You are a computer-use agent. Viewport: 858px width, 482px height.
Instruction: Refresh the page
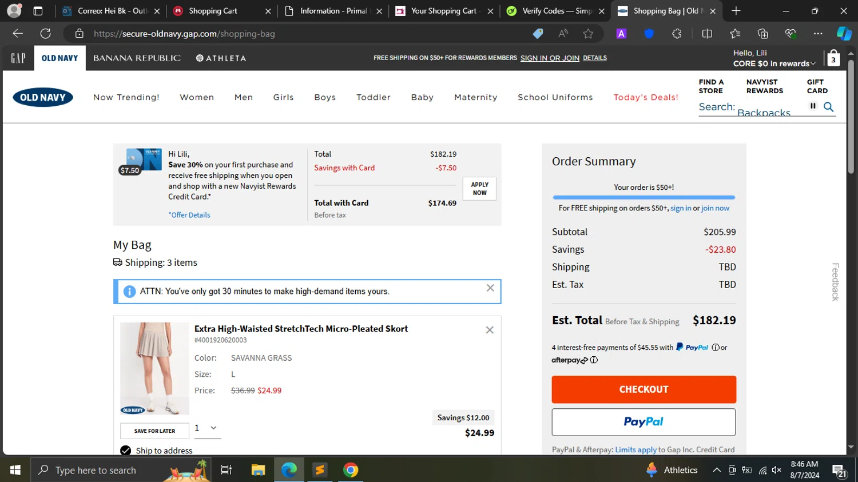click(x=46, y=34)
